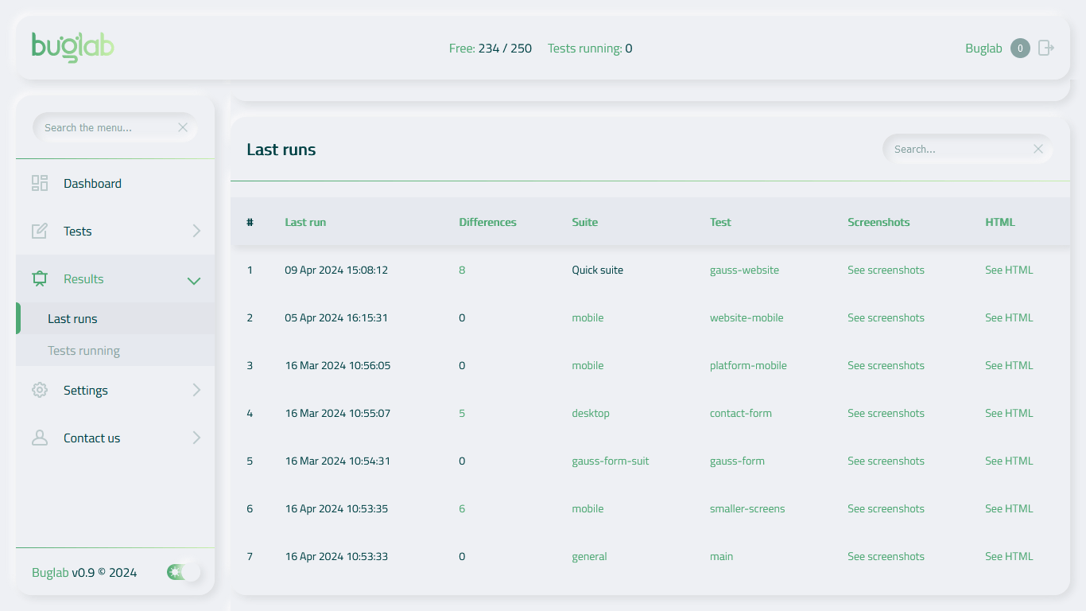The image size is (1086, 611).
Task: Open the notifications badge showing 0
Action: pos(1020,49)
